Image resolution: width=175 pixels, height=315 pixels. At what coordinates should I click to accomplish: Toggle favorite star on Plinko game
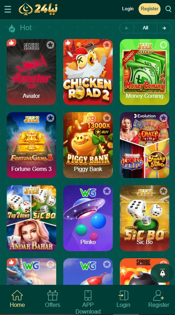[107, 191]
